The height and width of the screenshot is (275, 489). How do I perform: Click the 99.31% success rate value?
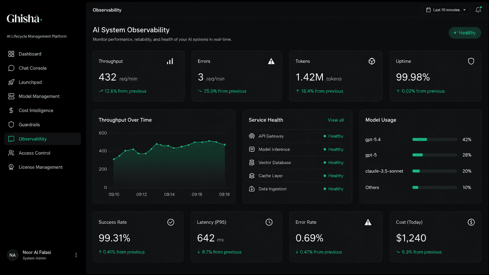115,238
